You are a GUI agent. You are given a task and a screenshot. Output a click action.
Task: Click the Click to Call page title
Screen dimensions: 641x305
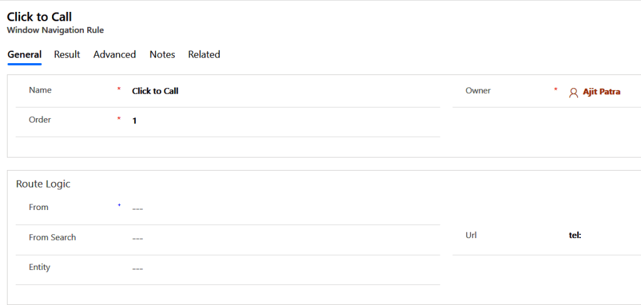(39, 17)
